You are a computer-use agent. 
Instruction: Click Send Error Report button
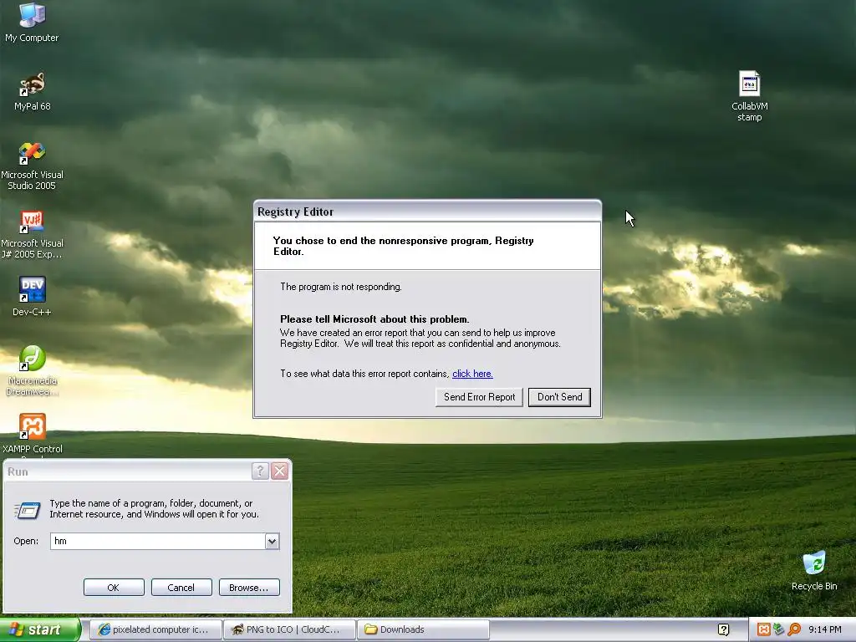point(479,397)
